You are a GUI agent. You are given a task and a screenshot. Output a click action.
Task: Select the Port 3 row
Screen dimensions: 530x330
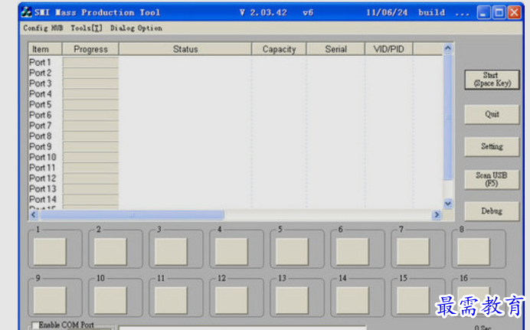(x=236, y=83)
